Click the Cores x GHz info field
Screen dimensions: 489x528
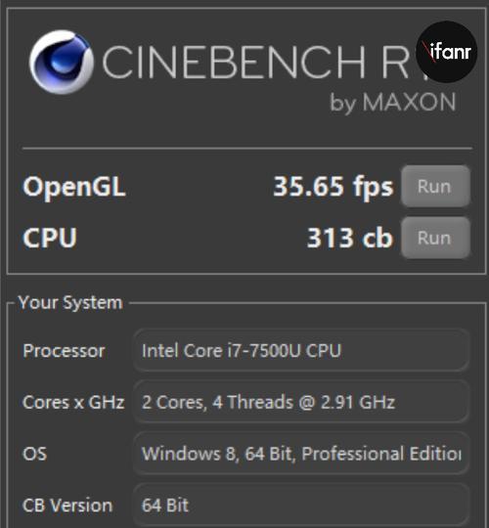(301, 402)
